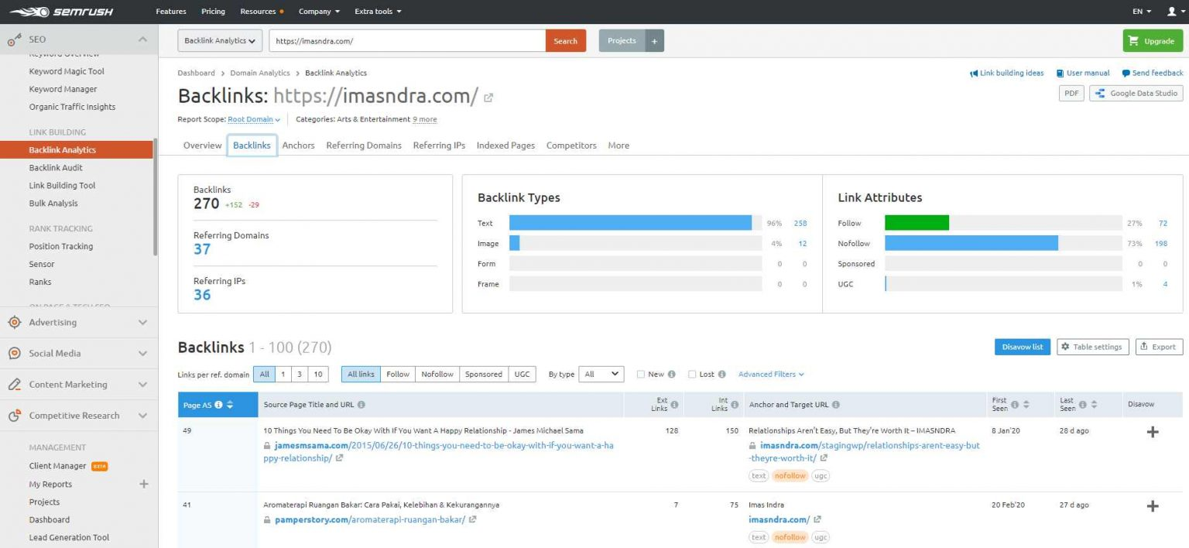Open Table settings
Screen dimensions: 1189x548
1092,347
